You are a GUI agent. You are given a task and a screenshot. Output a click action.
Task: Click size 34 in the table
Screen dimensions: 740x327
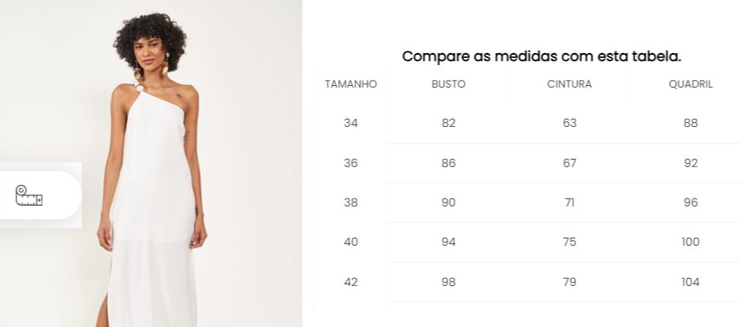tap(350, 123)
